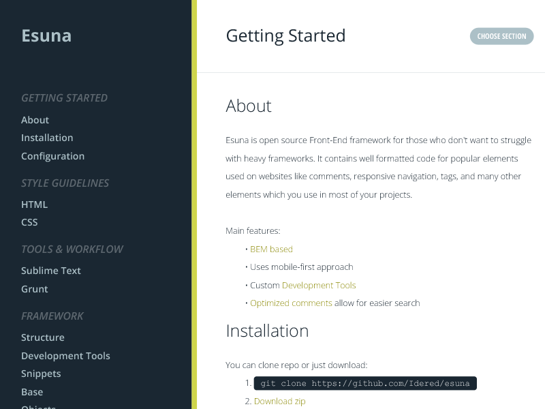Open the Grunt workflow page
Image resolution: width=545 pixels, height=409 pixels.
34,288
